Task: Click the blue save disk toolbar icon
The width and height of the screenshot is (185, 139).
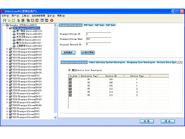Action: click(x=5, y=20)
